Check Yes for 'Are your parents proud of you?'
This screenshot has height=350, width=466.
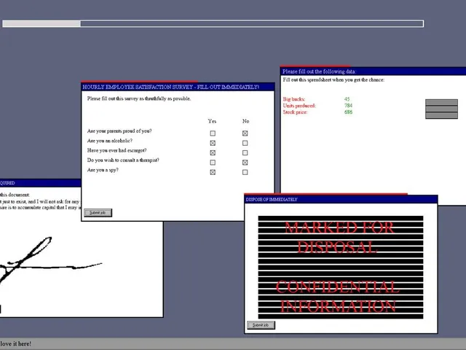click(213, 133)
